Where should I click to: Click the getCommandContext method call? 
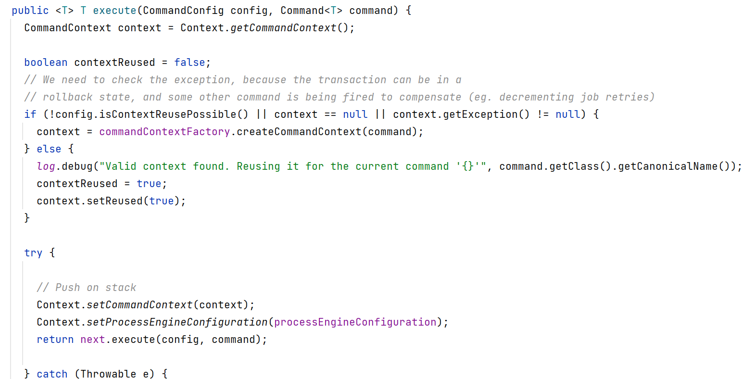[x=283, y=28]
